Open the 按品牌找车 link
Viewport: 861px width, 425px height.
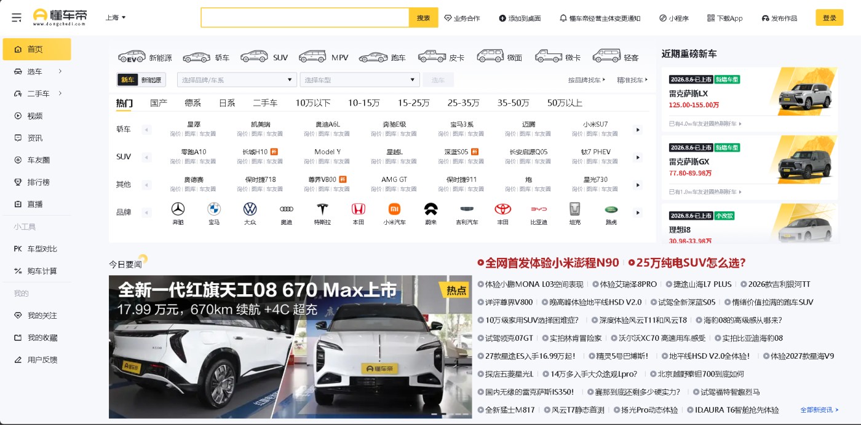(x=586, y=80)
